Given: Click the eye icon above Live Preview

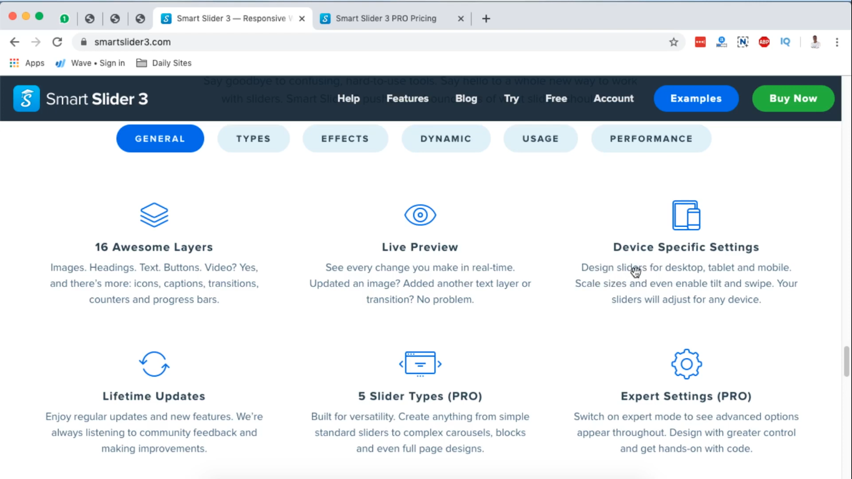Looking at the screenshot, I should (x=420, y=215).
